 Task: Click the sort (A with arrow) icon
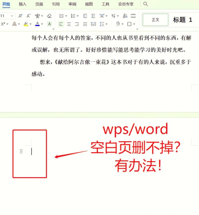click(125, 16)
